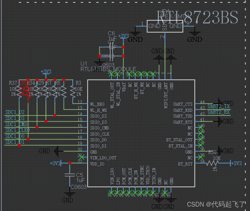Click the VIN_LDO_OUT pin name
250x211 pixels.
pyautogui.click(x=103, y=158)
